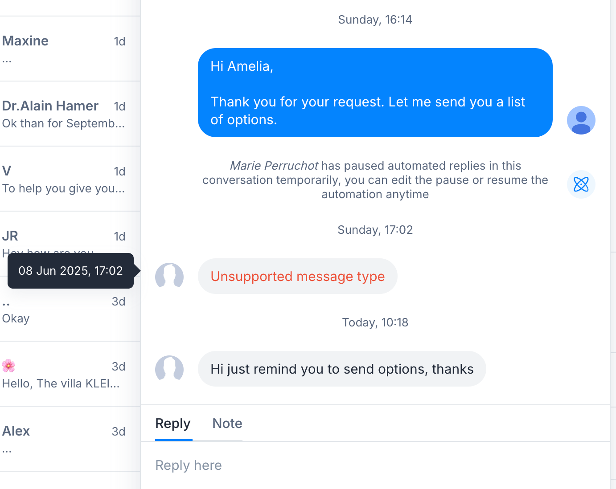Viewport: 616px width, 489px height.
Task: Select the Reply tab
Action: pos(173,424)
